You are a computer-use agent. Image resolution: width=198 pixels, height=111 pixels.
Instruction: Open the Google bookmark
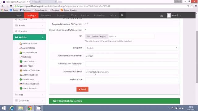[x=14, y=10]
